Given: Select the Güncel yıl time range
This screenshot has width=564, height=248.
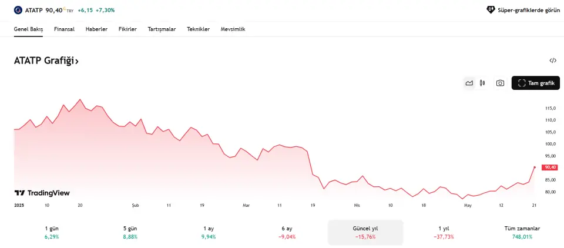Looking at the screenshot, I should [x=365, y=233].
